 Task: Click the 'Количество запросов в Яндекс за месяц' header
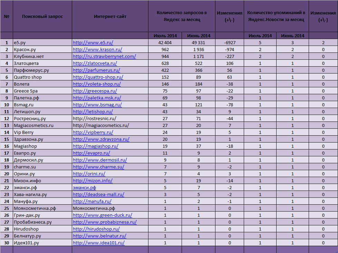point(182,16)
